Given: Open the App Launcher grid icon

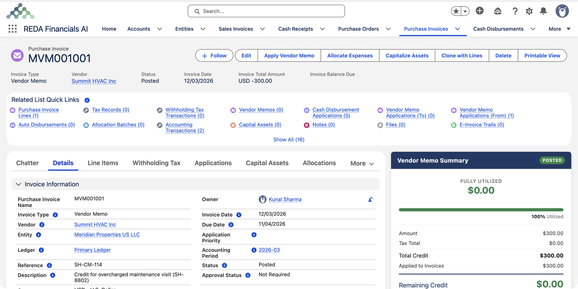Looking at the screenshot, I should 13,29.
